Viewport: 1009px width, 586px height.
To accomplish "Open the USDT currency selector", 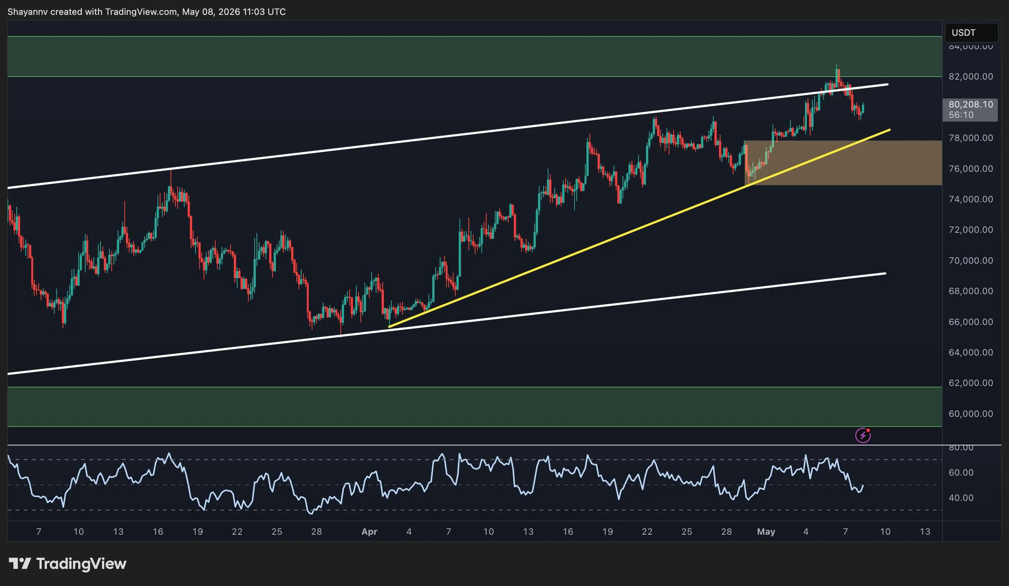I will coord(971,32).
